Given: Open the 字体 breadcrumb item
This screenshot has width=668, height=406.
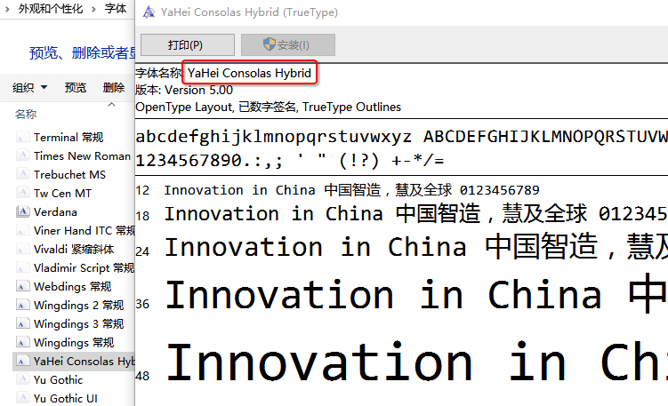Looking at the screenshot, I should pos(116,9).
